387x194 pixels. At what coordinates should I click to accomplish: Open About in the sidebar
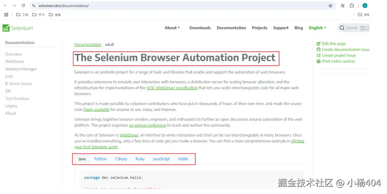click(x=10, y=113)
